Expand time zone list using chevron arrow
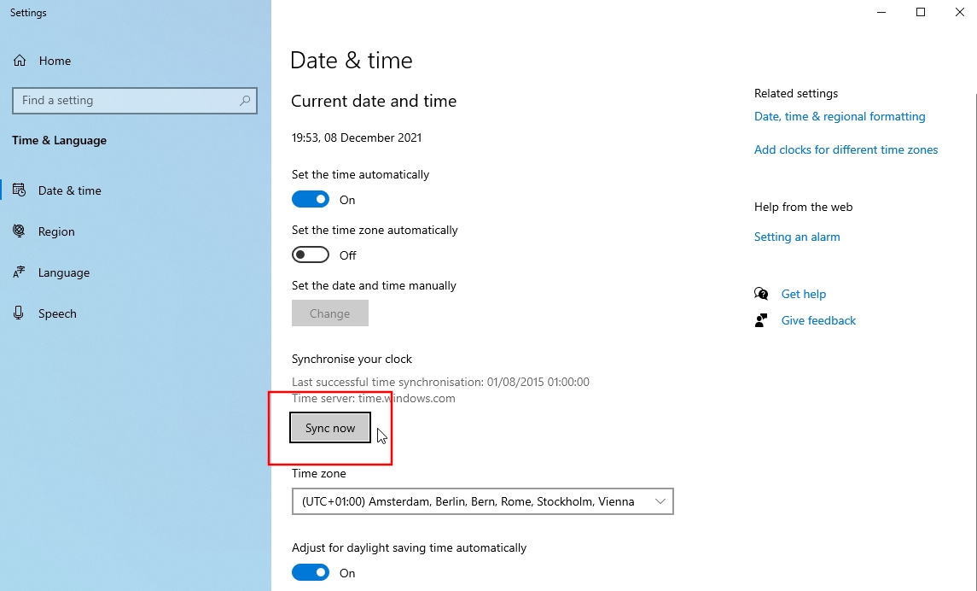977x591 pixels. [660, 501]
